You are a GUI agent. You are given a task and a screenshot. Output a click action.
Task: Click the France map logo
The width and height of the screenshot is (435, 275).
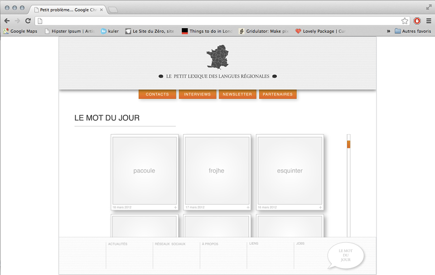tap(217, 57)
